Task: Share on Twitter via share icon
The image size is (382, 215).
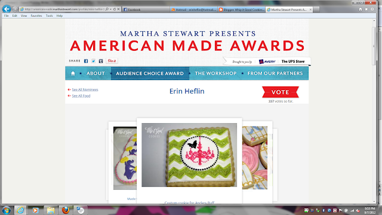Action: (x=93, y=61)
